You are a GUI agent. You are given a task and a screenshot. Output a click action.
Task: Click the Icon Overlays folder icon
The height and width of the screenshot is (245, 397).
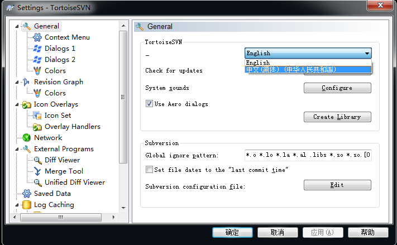pos(27,104)
